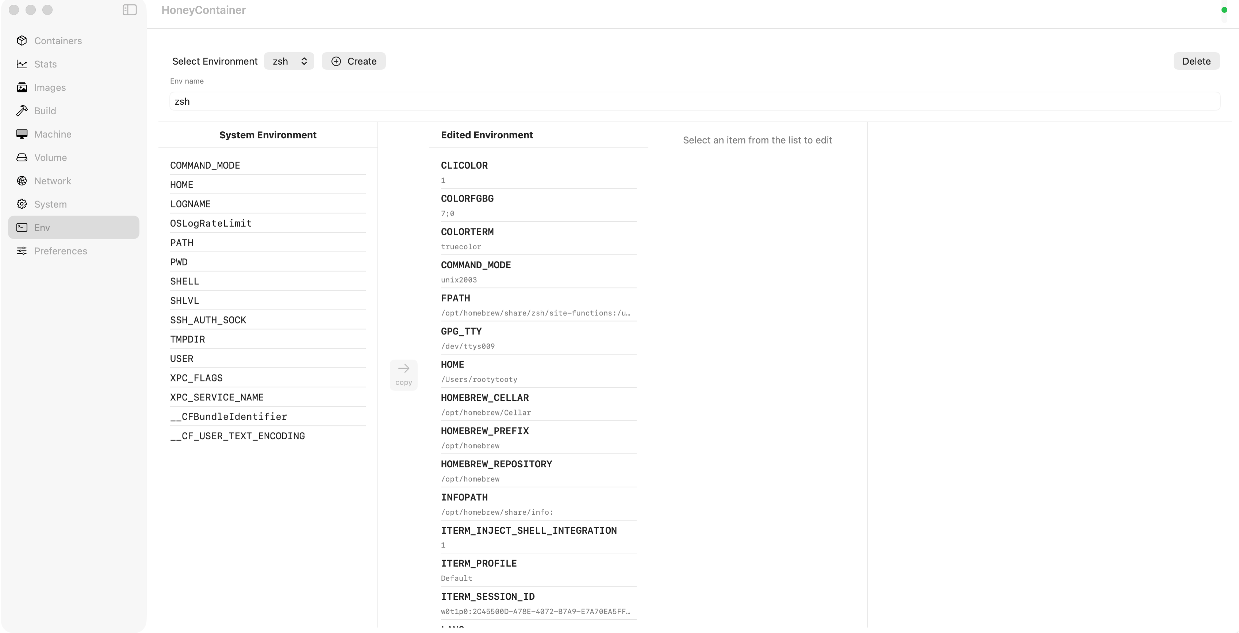This screenshot has width=1239, height=633.
Task: Select PWD variable
Action: coord(268,262)
